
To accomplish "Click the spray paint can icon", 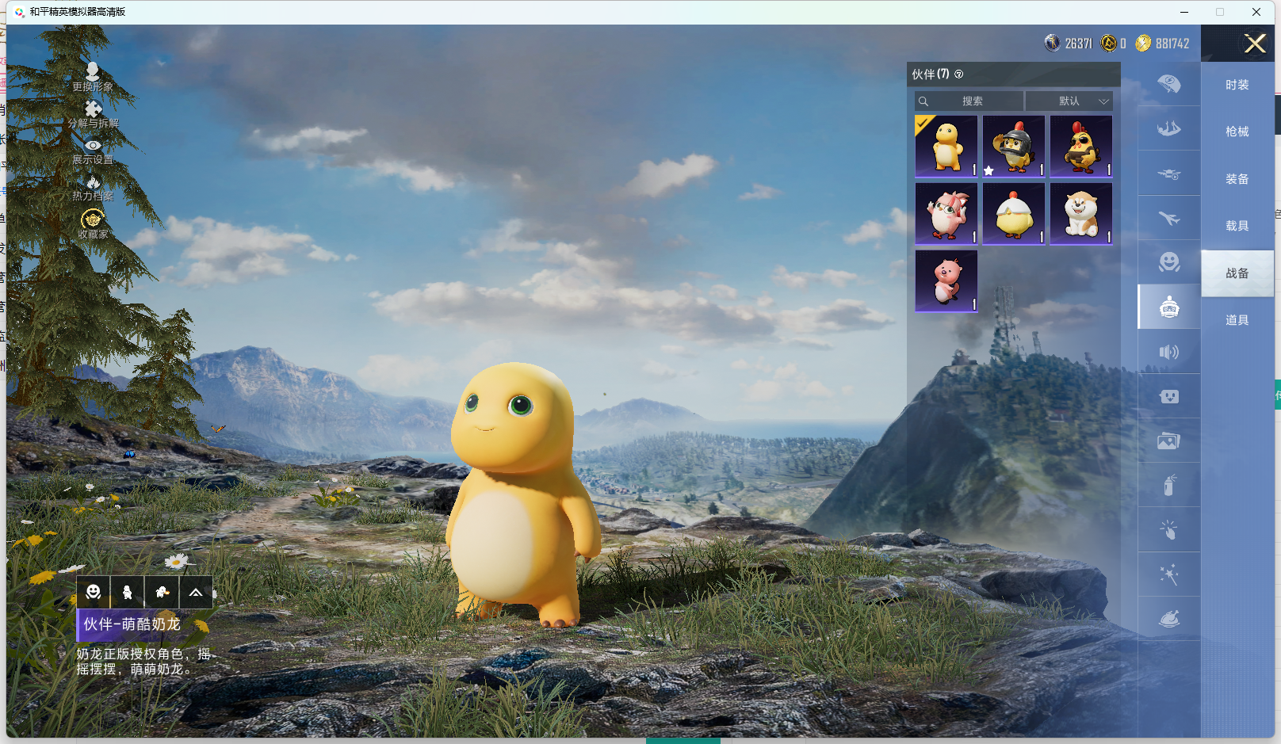I will [1168, 484].
